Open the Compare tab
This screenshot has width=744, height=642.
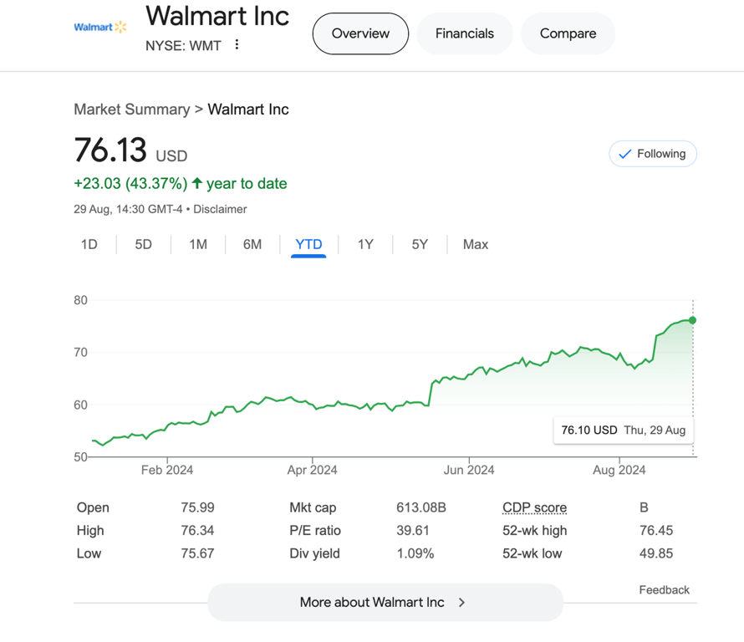pyautogui.click(x=568, y=33)
